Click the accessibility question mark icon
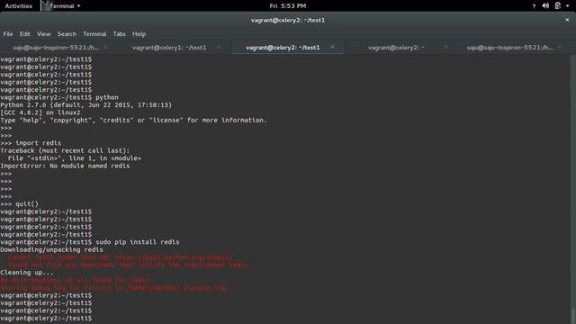 [x=534, y=6]
